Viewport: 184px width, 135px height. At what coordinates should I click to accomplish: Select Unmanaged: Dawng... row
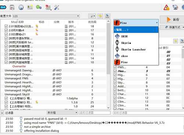53,70
